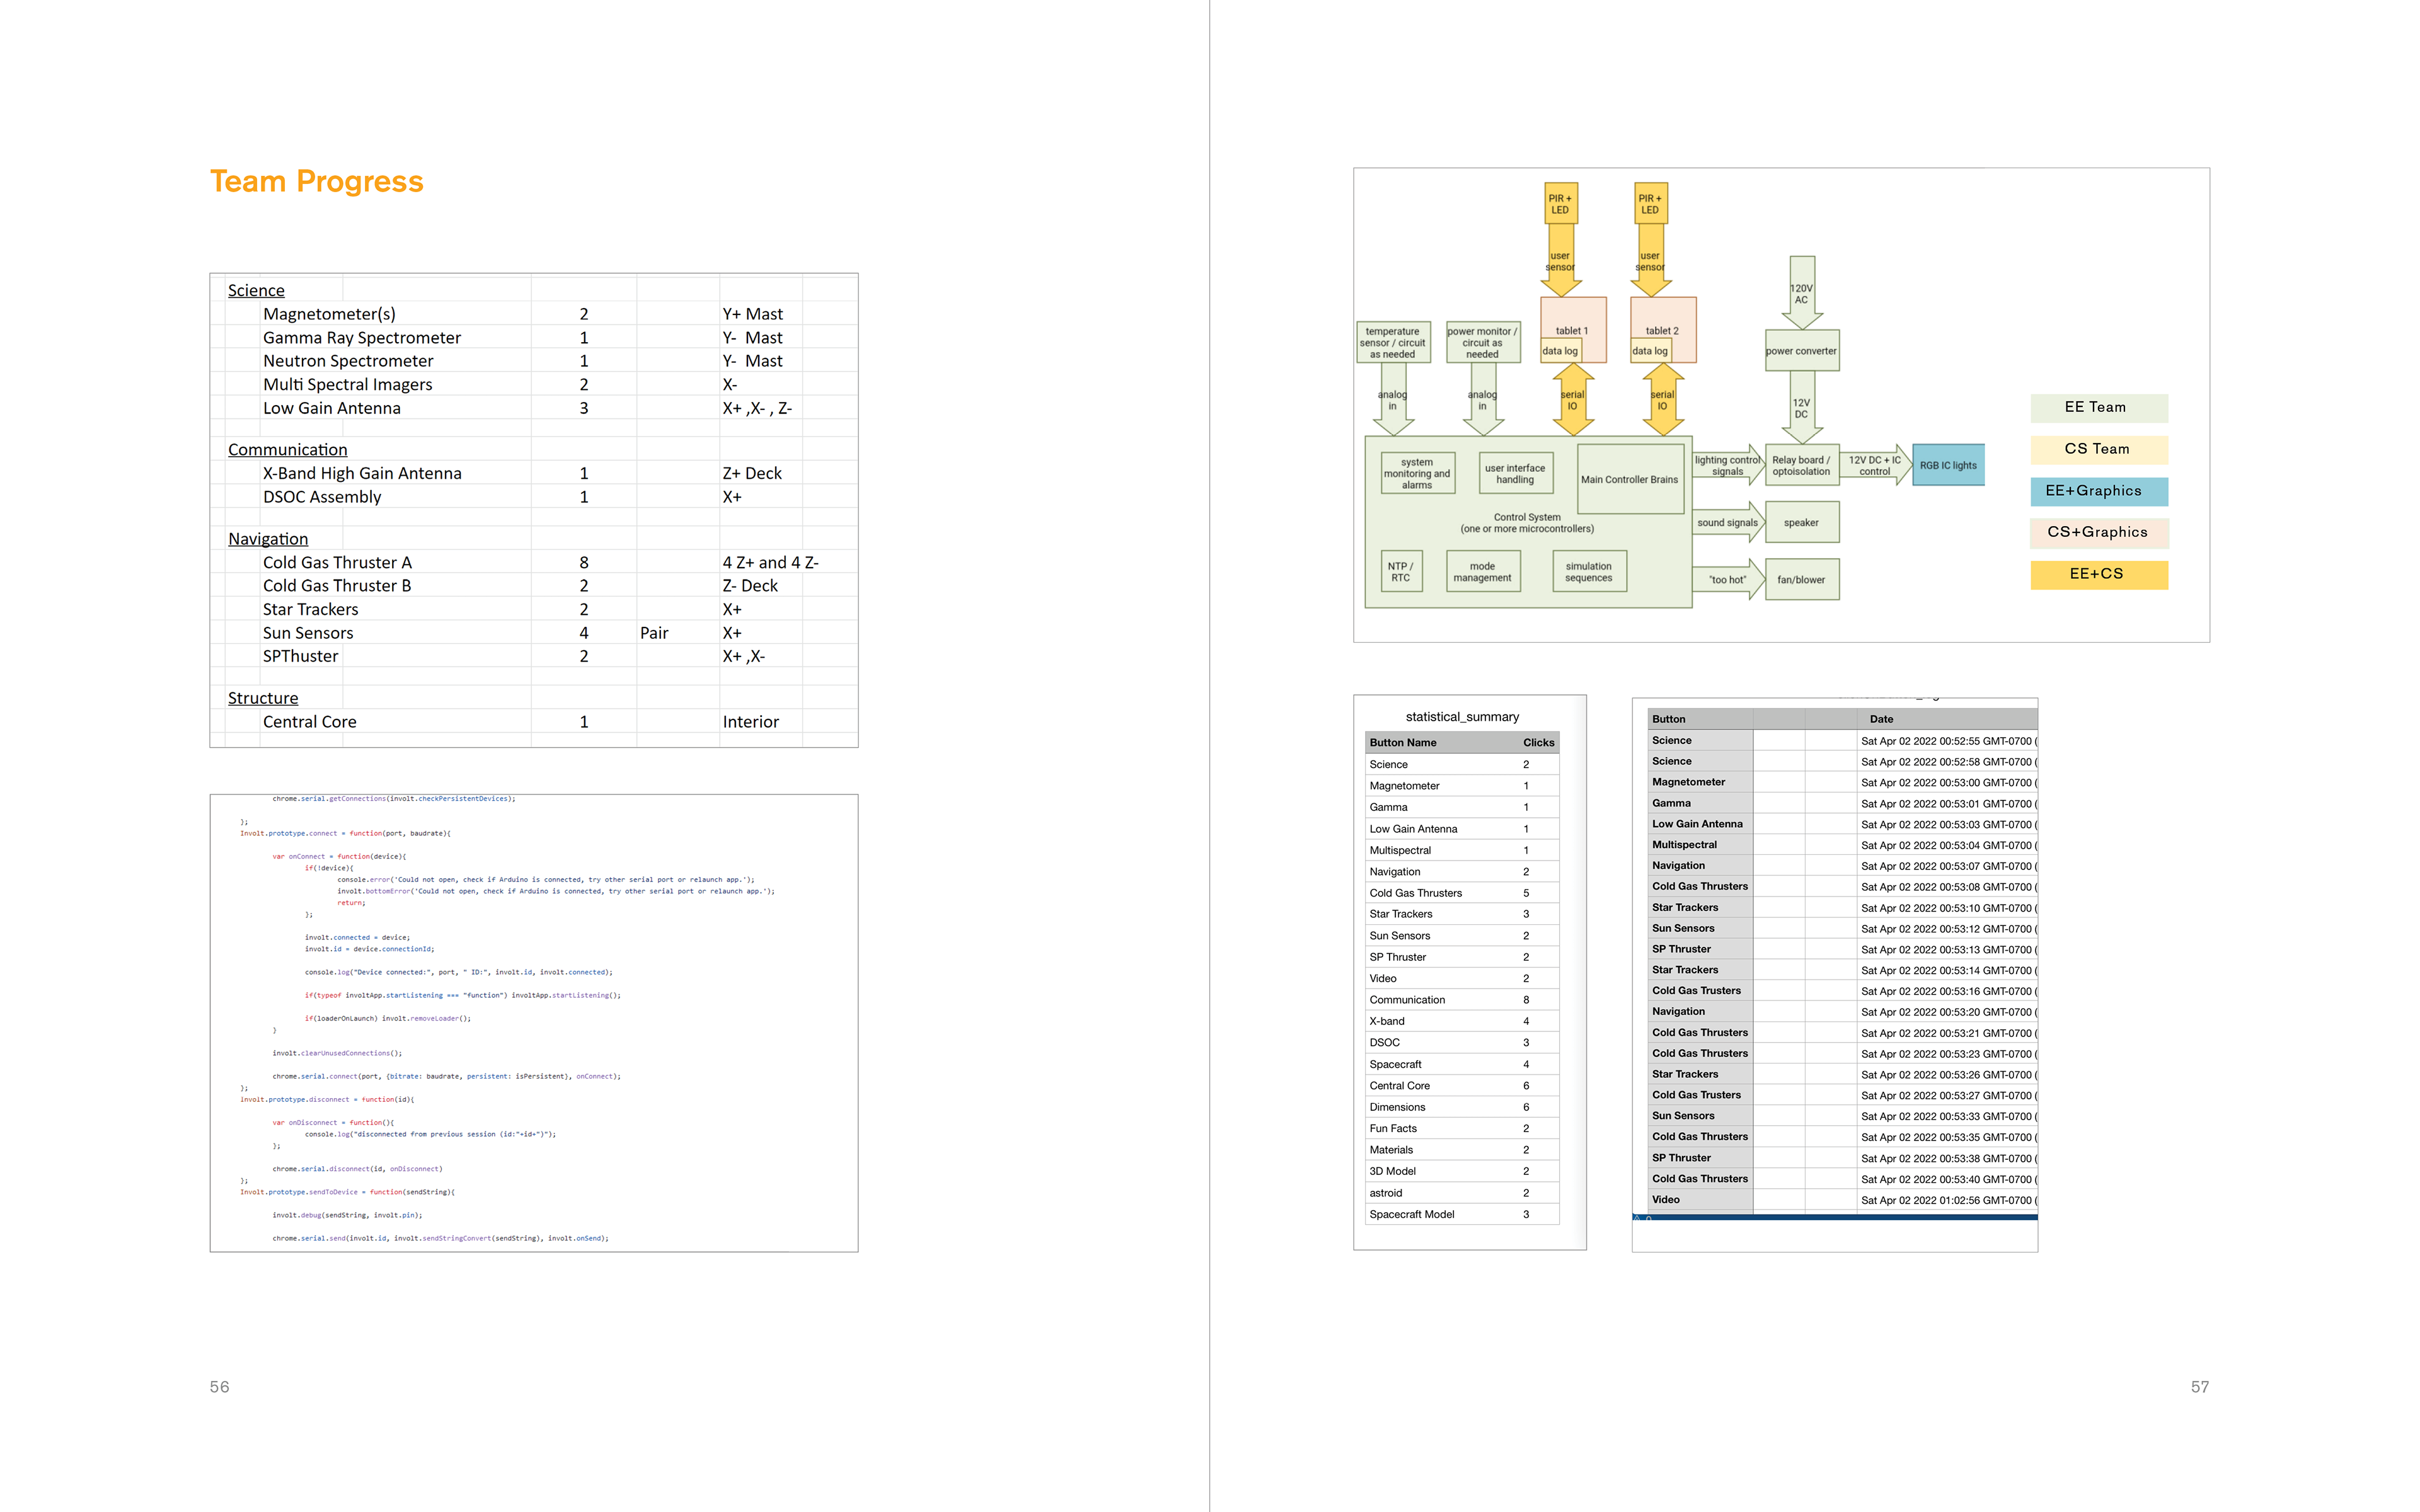
Task: Click the EE Team legend swatch
Action: tap(2098, 407)
